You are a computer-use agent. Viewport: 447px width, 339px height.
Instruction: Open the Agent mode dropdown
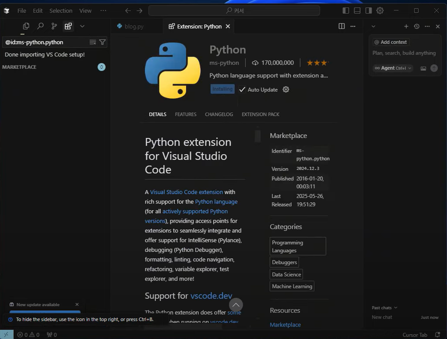(x=393, y=68)
